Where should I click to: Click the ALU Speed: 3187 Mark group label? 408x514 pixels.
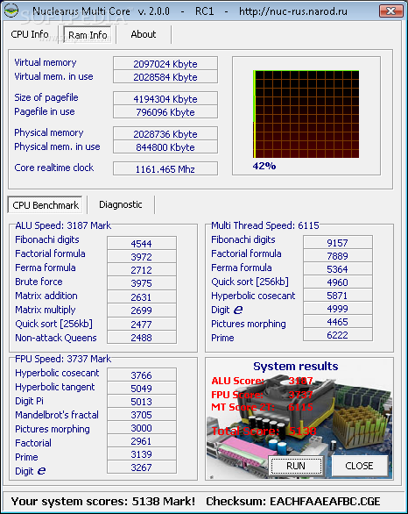coord(63,225)
